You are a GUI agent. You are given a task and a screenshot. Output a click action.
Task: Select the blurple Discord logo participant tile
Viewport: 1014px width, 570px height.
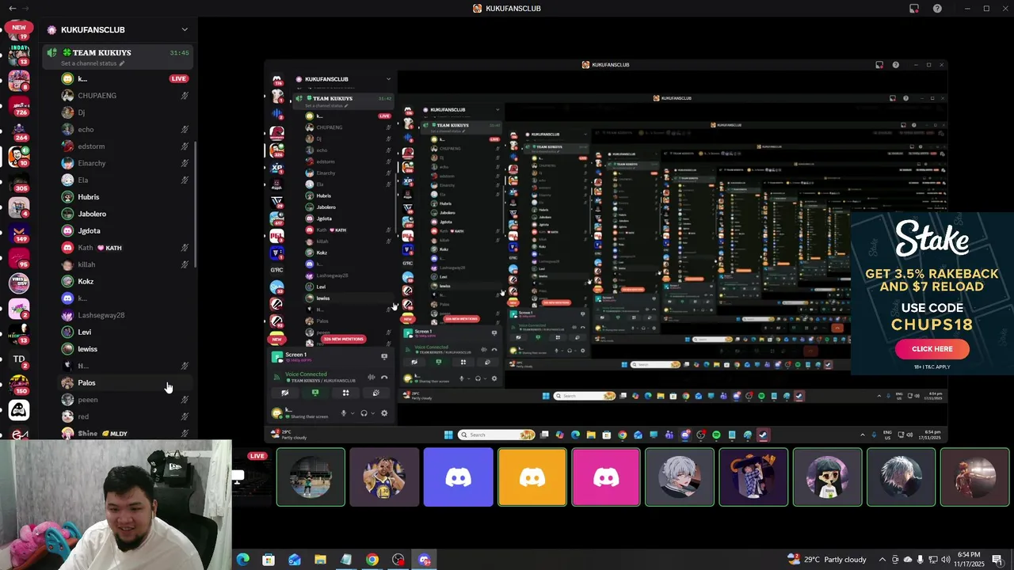[458, 477]
